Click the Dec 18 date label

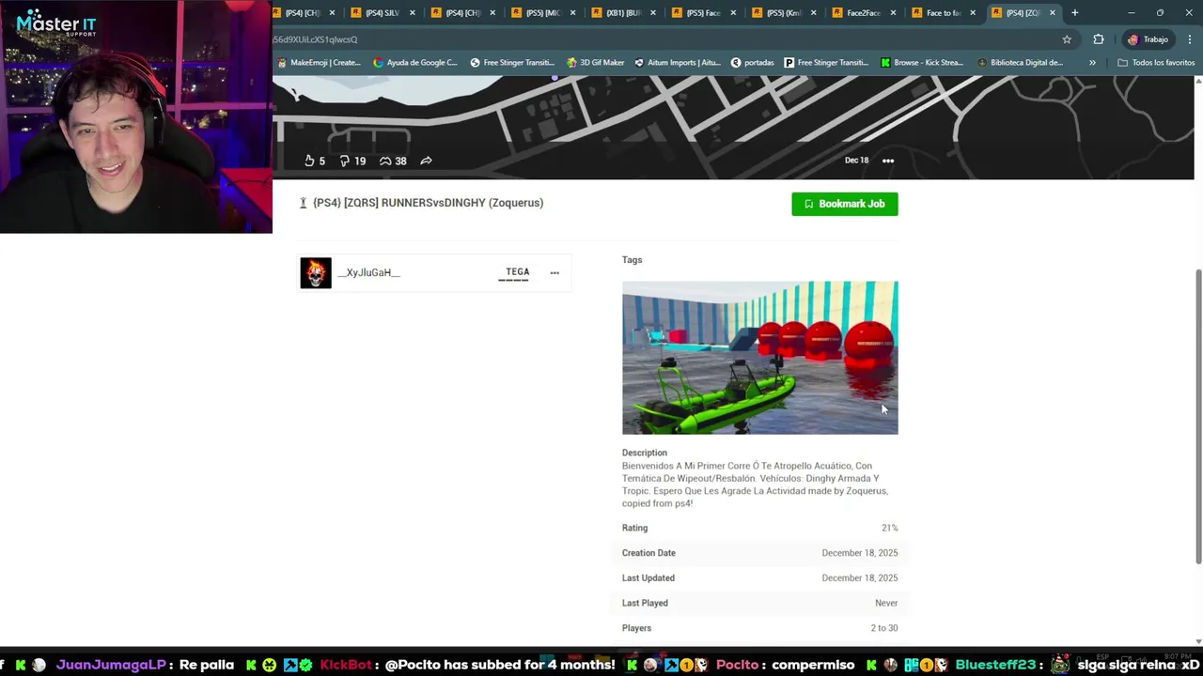click(x=856, y=161)
